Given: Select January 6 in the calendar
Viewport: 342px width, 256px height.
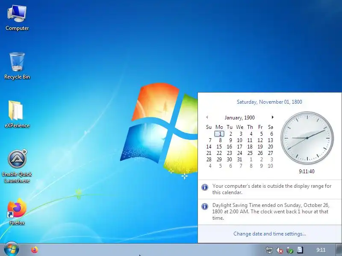Looking at the screenshot, I should tap(271, 134).
